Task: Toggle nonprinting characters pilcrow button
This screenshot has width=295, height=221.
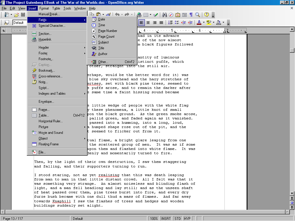Action: tap(191, 15)
